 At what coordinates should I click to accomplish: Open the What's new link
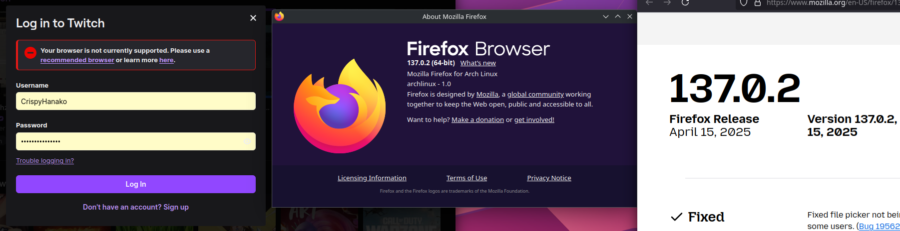point(478,63)
